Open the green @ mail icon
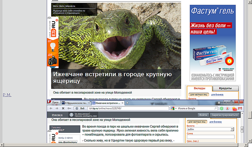 [x=222, y=108]
